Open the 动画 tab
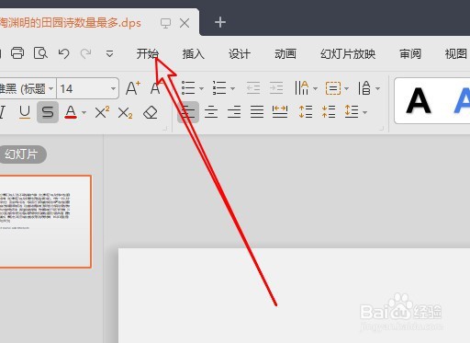This screenshot has width=470, height=343. pyautogui.click(x=285, y=54)
